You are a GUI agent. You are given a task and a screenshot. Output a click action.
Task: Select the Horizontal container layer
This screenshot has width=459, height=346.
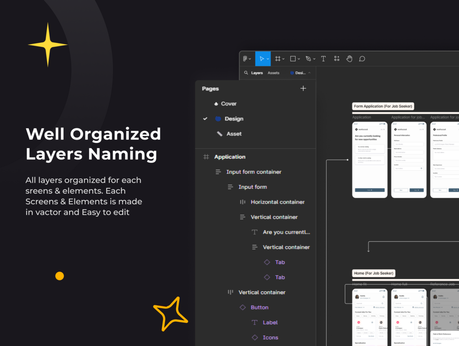pyautogui.click(x=278, y=202)
